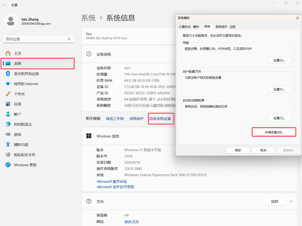Select the Network and Internet Wi-Fi icon

[8, 84]
